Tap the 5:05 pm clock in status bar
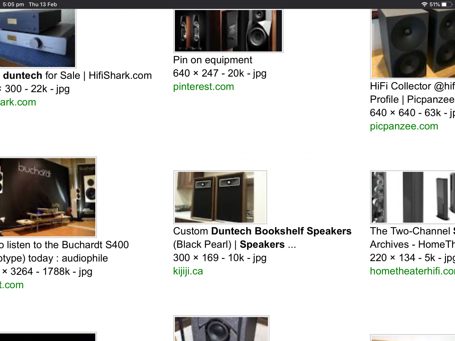This screenshot has height=341, width=455. tap(13, 4)
